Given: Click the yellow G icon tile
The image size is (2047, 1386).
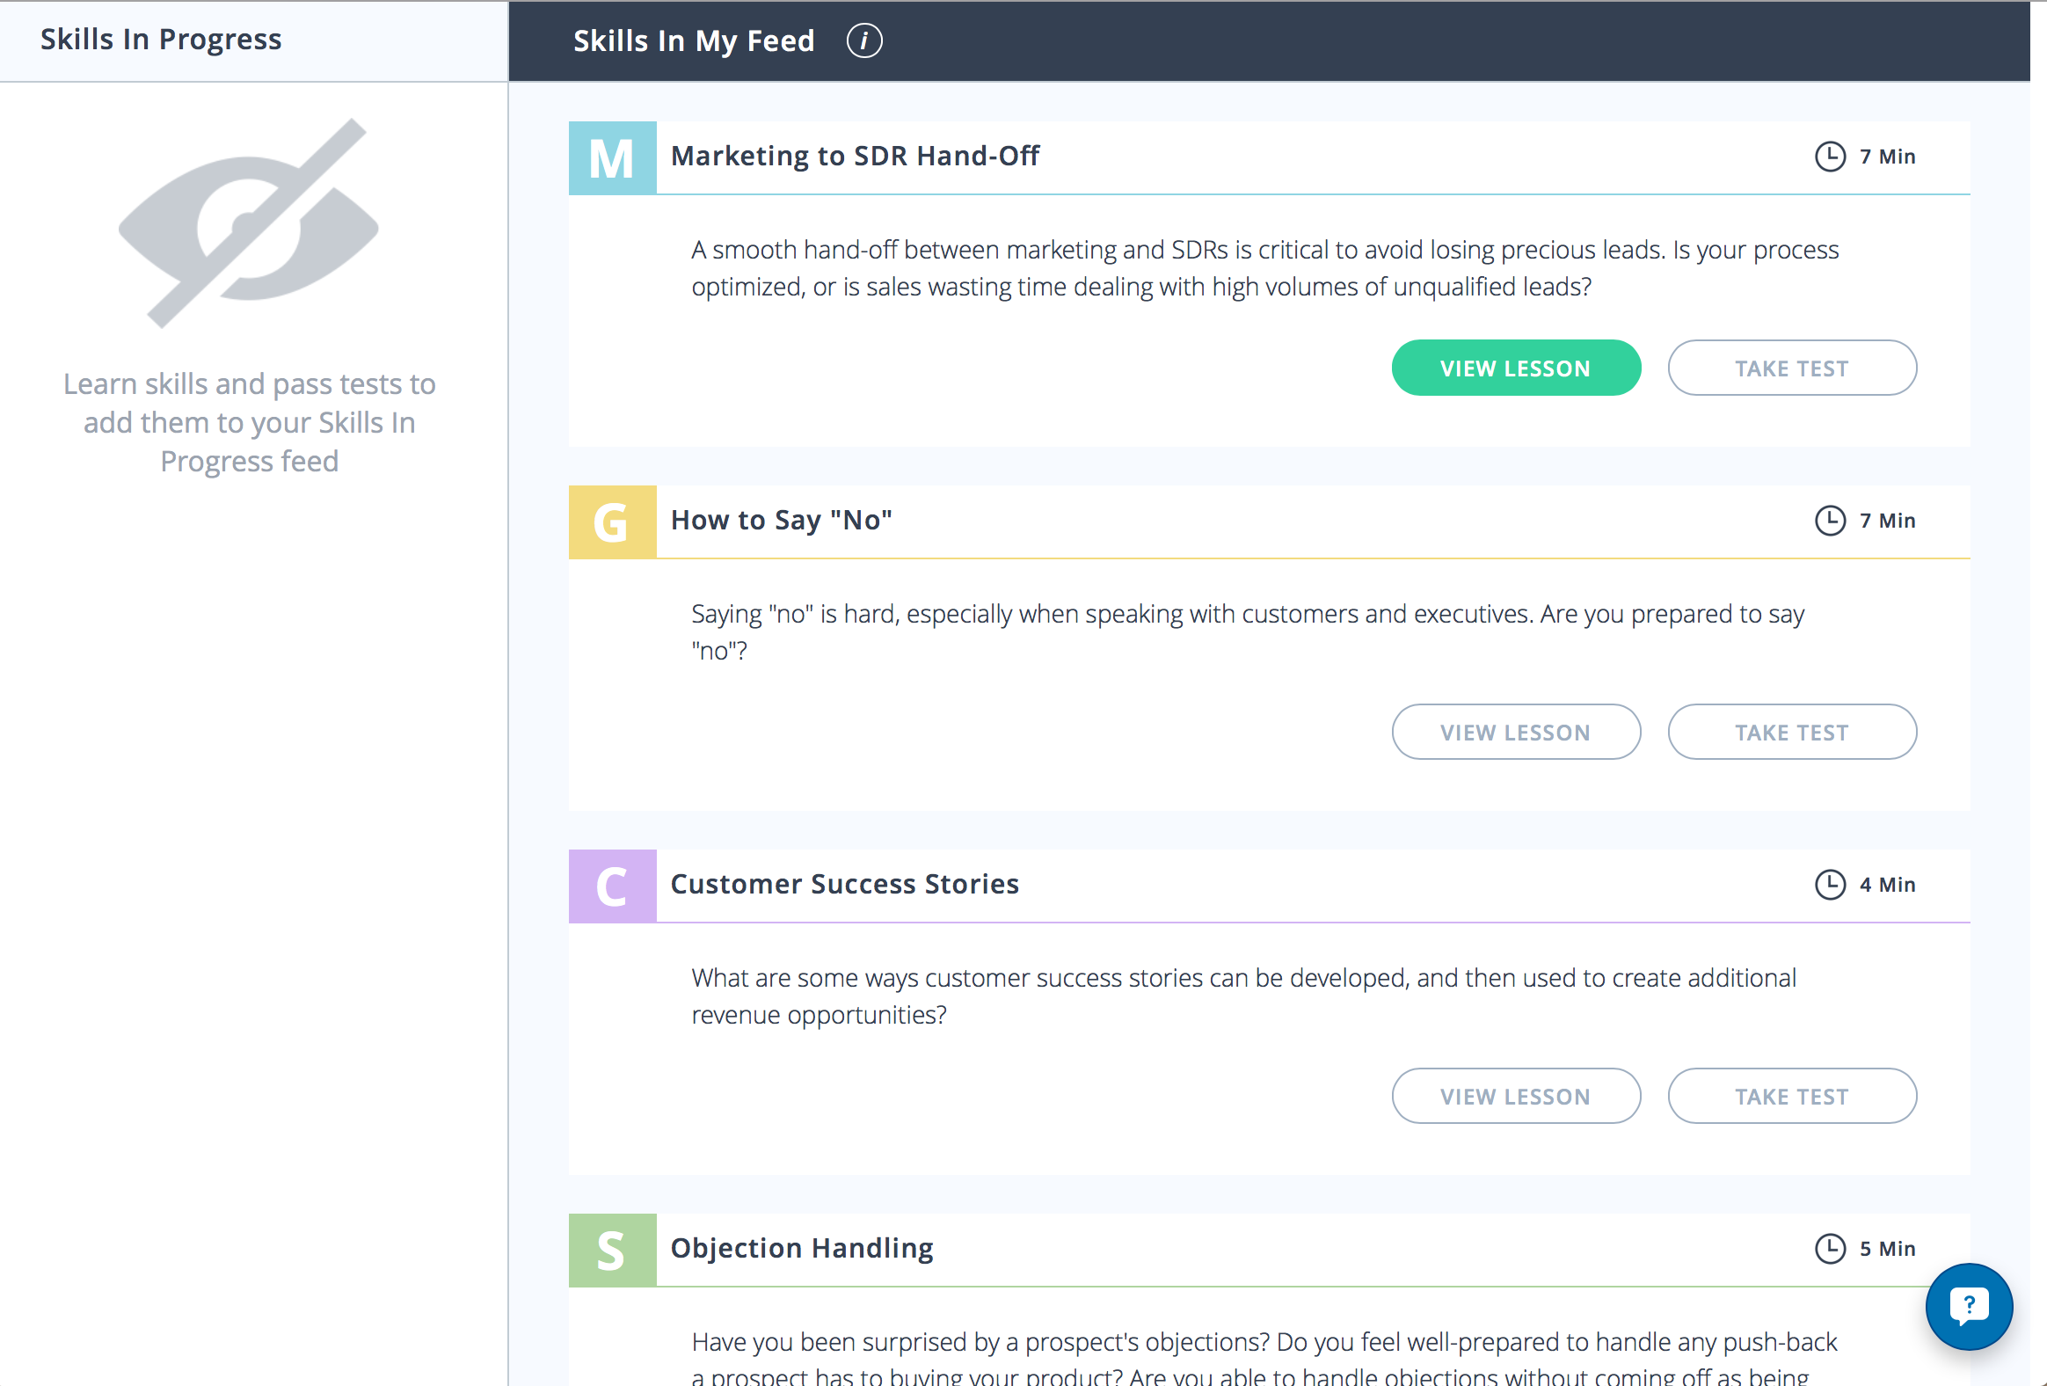Looking at the screenshot, I should pos(612,522).
